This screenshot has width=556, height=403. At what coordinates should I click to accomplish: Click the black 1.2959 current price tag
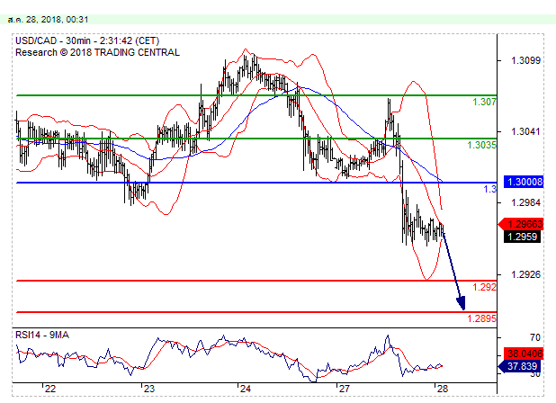tap(523, 237)
